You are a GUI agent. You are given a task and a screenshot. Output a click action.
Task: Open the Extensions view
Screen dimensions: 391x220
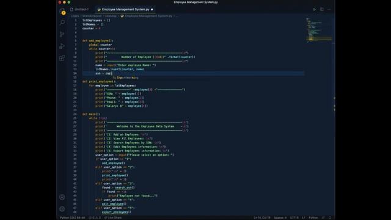click(62, 58)
